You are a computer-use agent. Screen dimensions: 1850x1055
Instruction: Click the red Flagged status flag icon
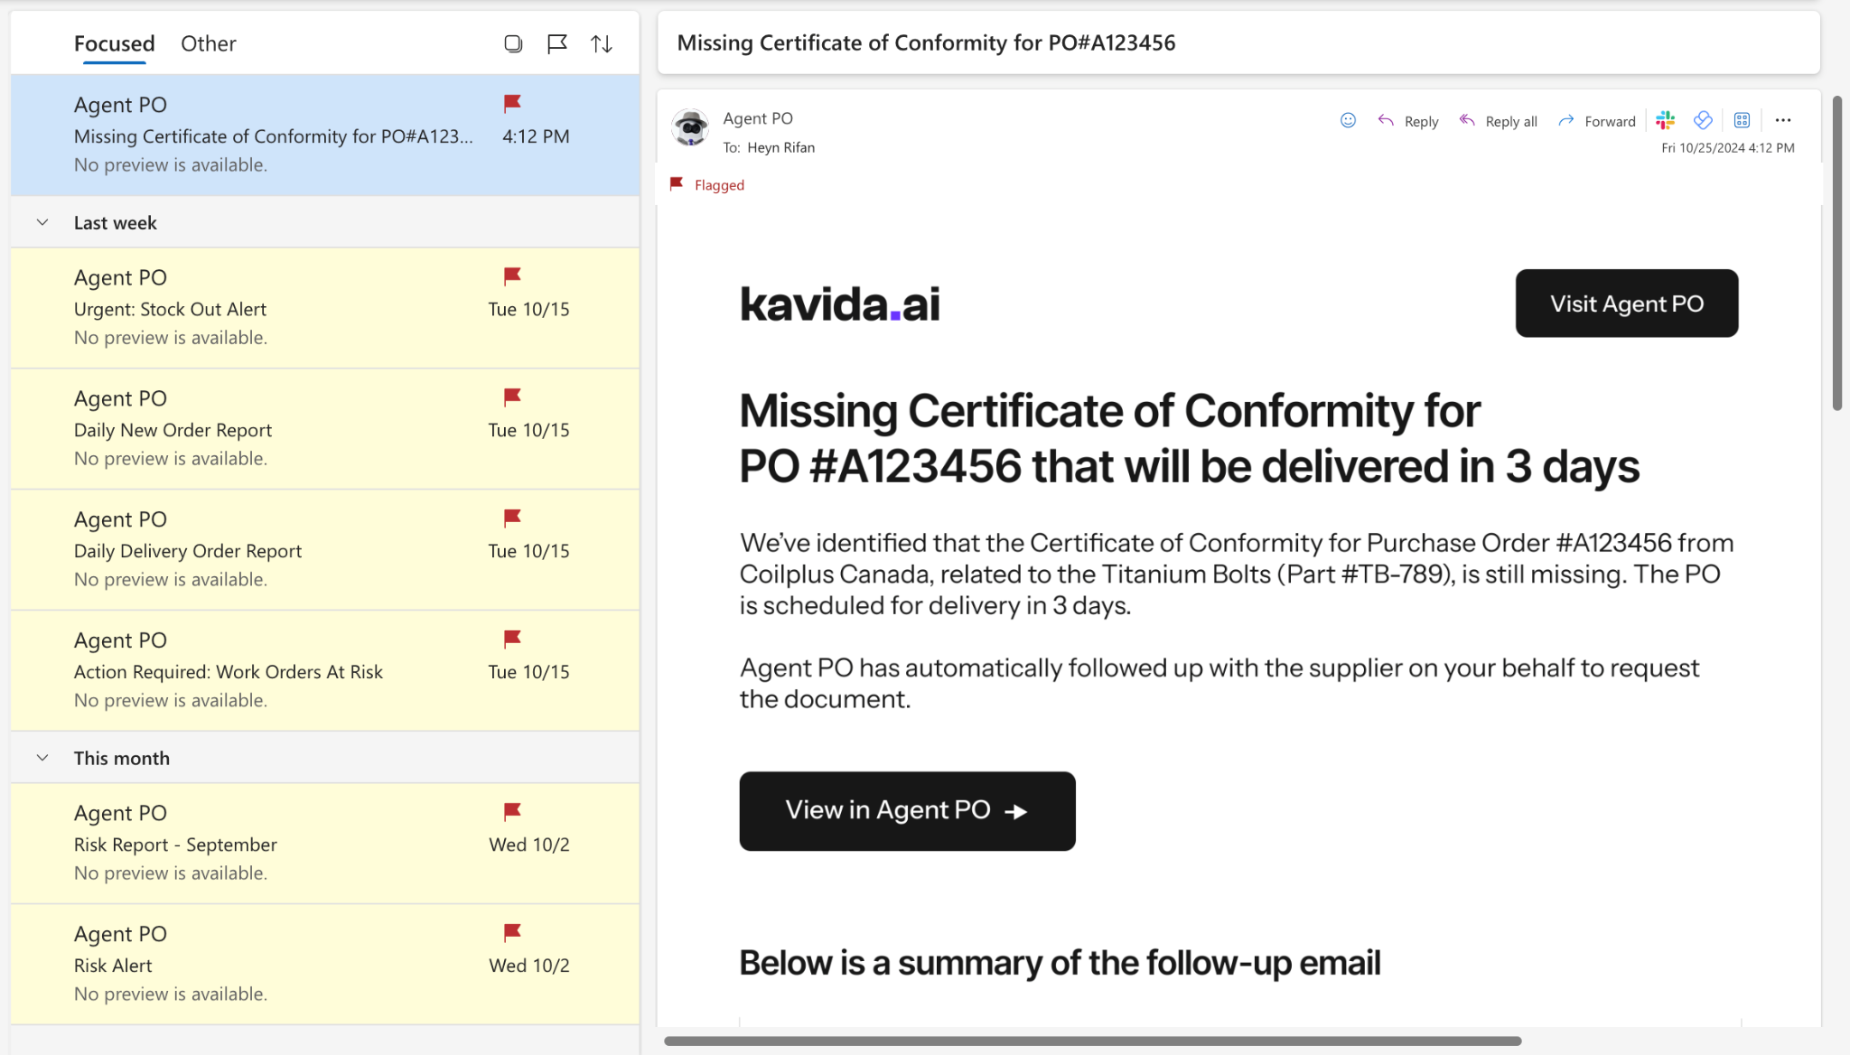tap(677, 184)
